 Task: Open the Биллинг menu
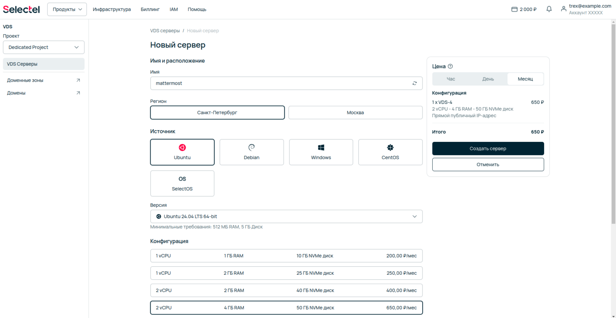(150, 9)
